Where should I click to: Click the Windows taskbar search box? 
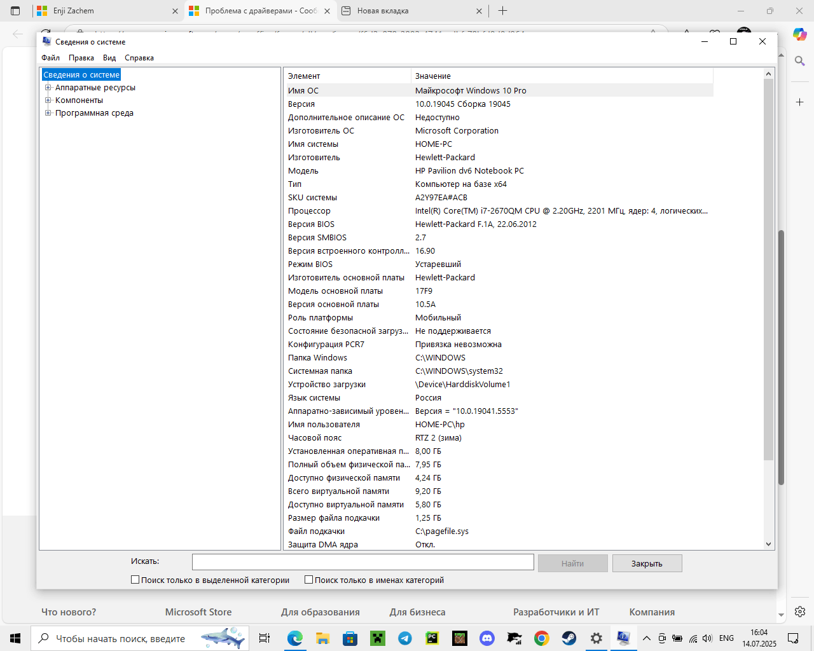tap(140, 638)
